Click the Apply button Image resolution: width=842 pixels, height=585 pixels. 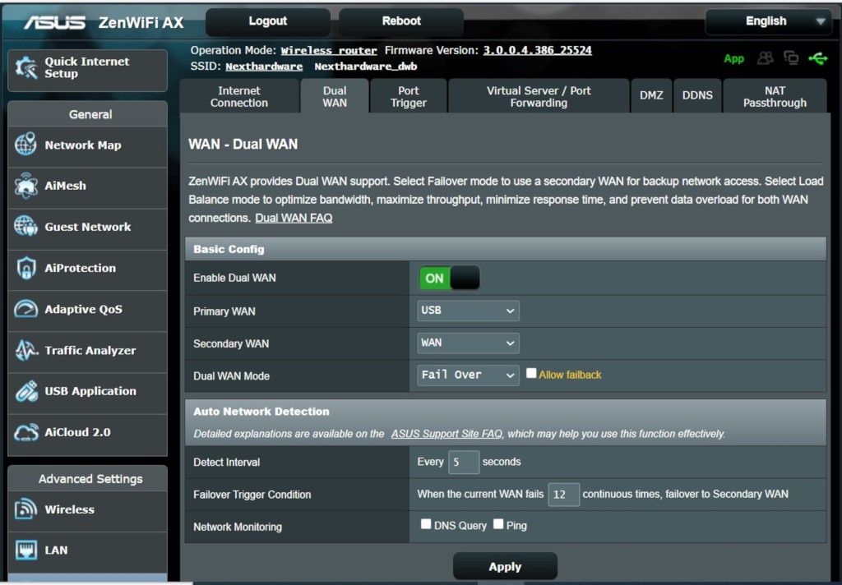(505, 567)
